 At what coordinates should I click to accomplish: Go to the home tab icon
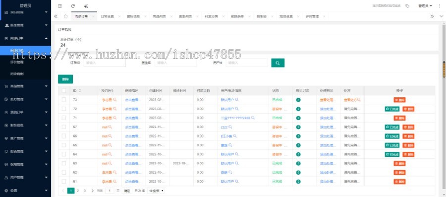click(x=66, y=16)
